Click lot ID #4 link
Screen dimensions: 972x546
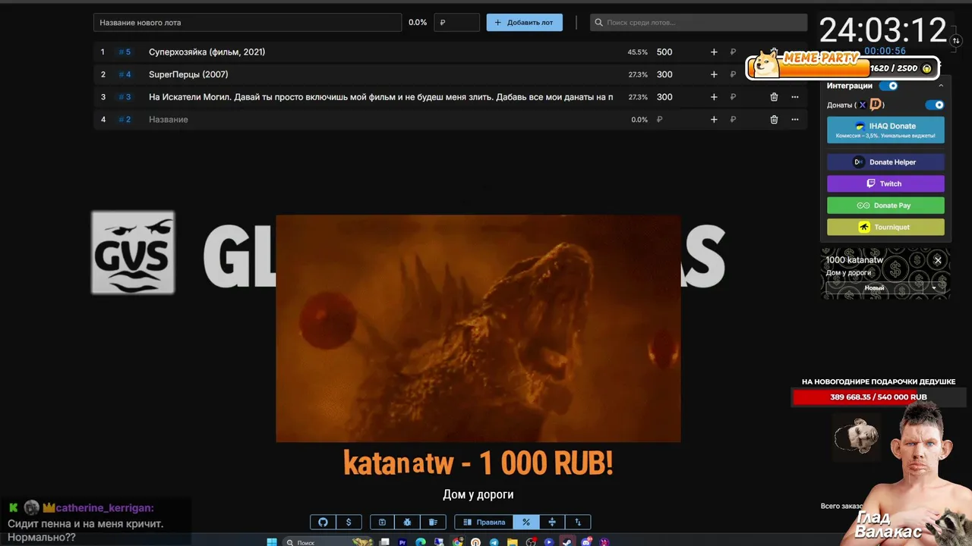point(125,74)
